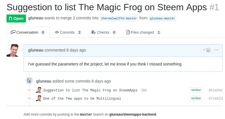Viewport: 225px width, 119px height.
Task: Click gluneau's large profile avatar
Action: coord(13,50)
